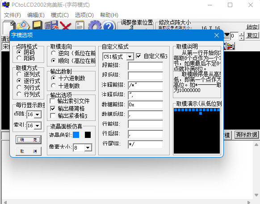Click the 取消 cancel button
The image size is (260, 204).
click(x=29, y=151)
